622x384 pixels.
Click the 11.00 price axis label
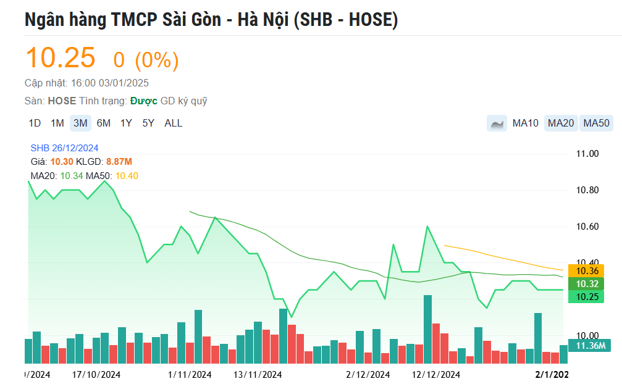point(587,154)
